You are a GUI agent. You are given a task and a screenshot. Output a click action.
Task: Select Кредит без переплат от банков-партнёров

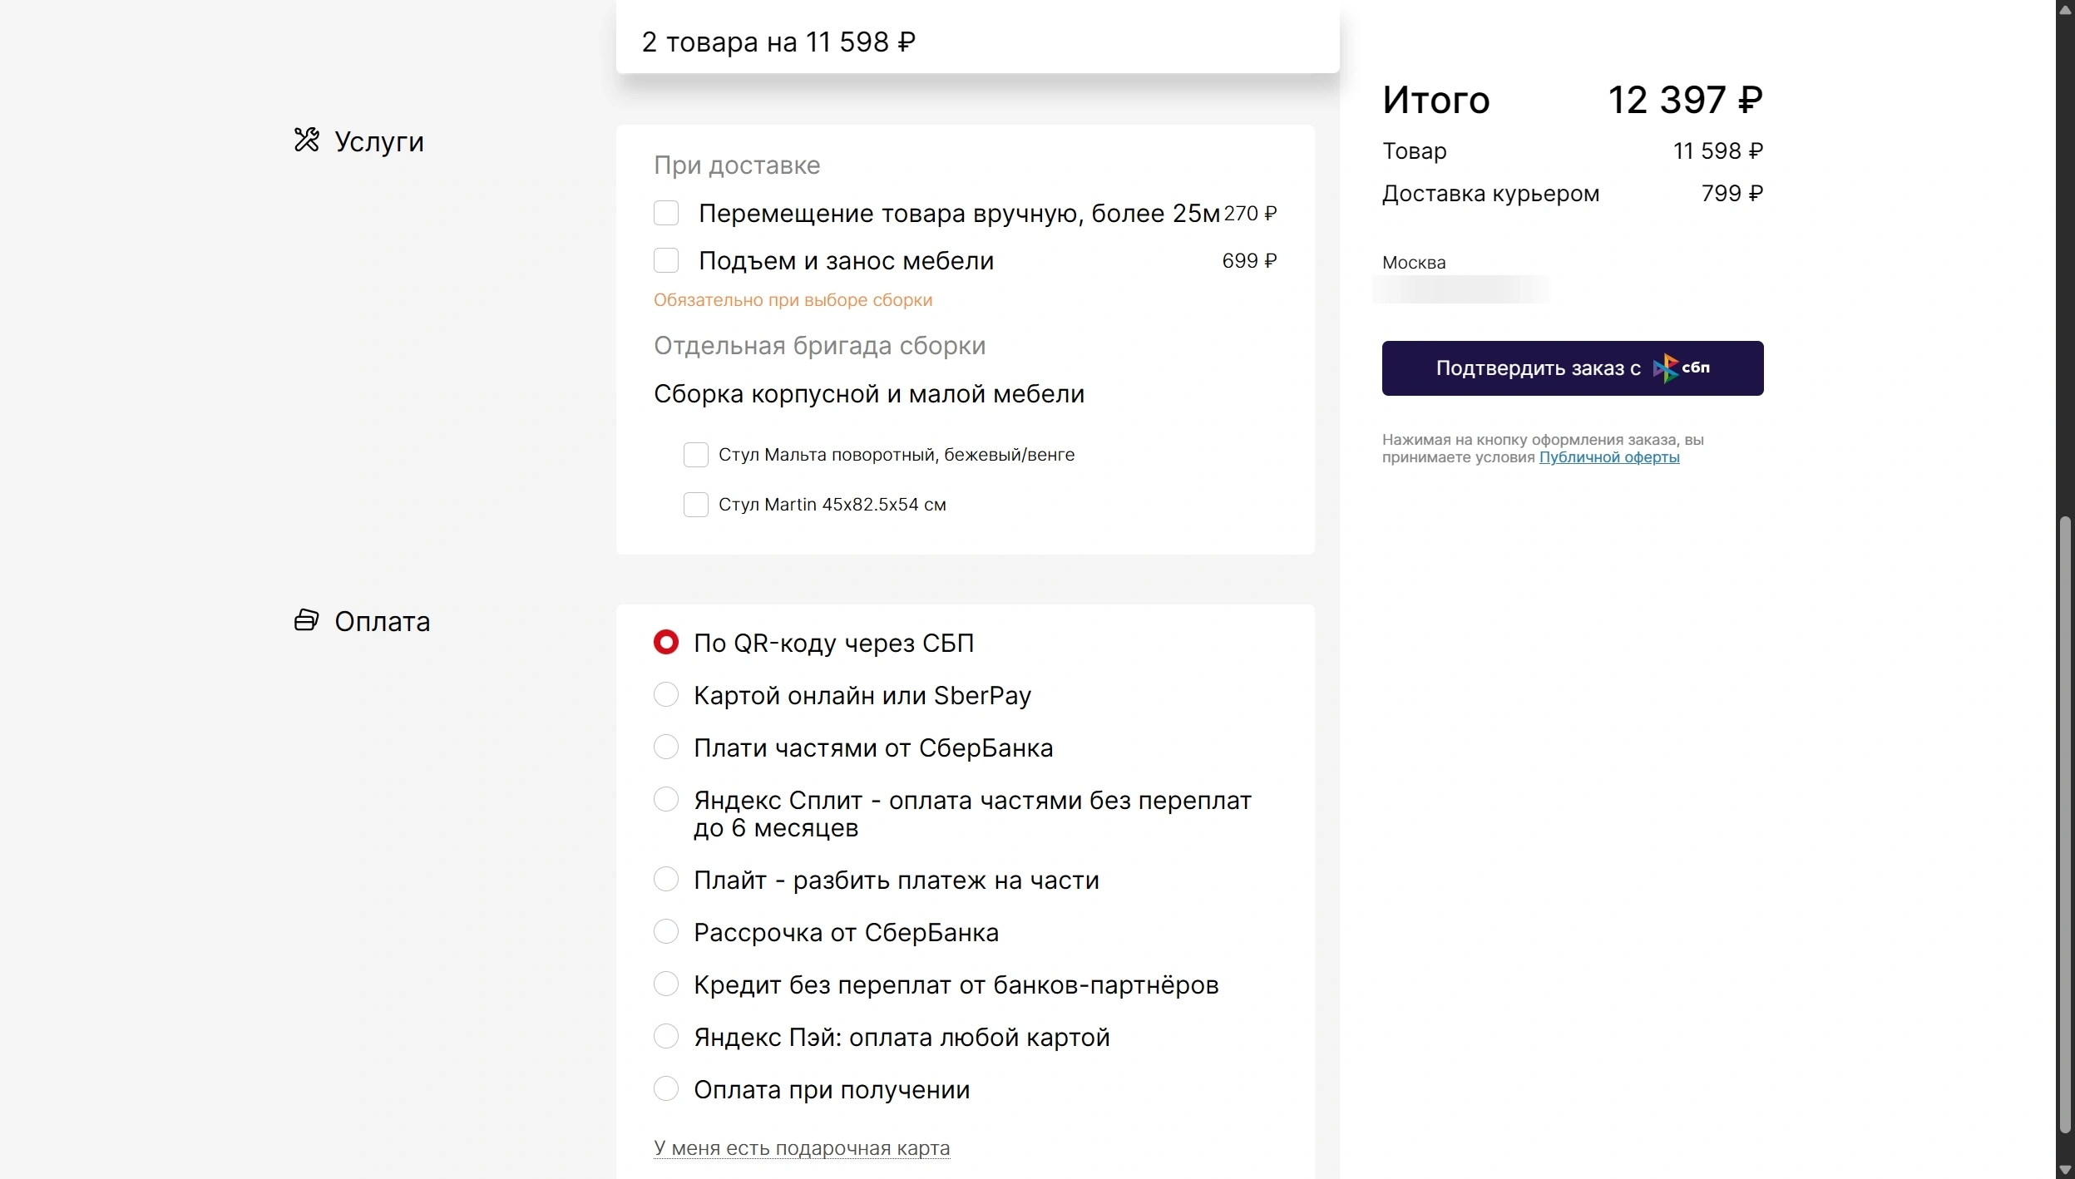[666, 984]
